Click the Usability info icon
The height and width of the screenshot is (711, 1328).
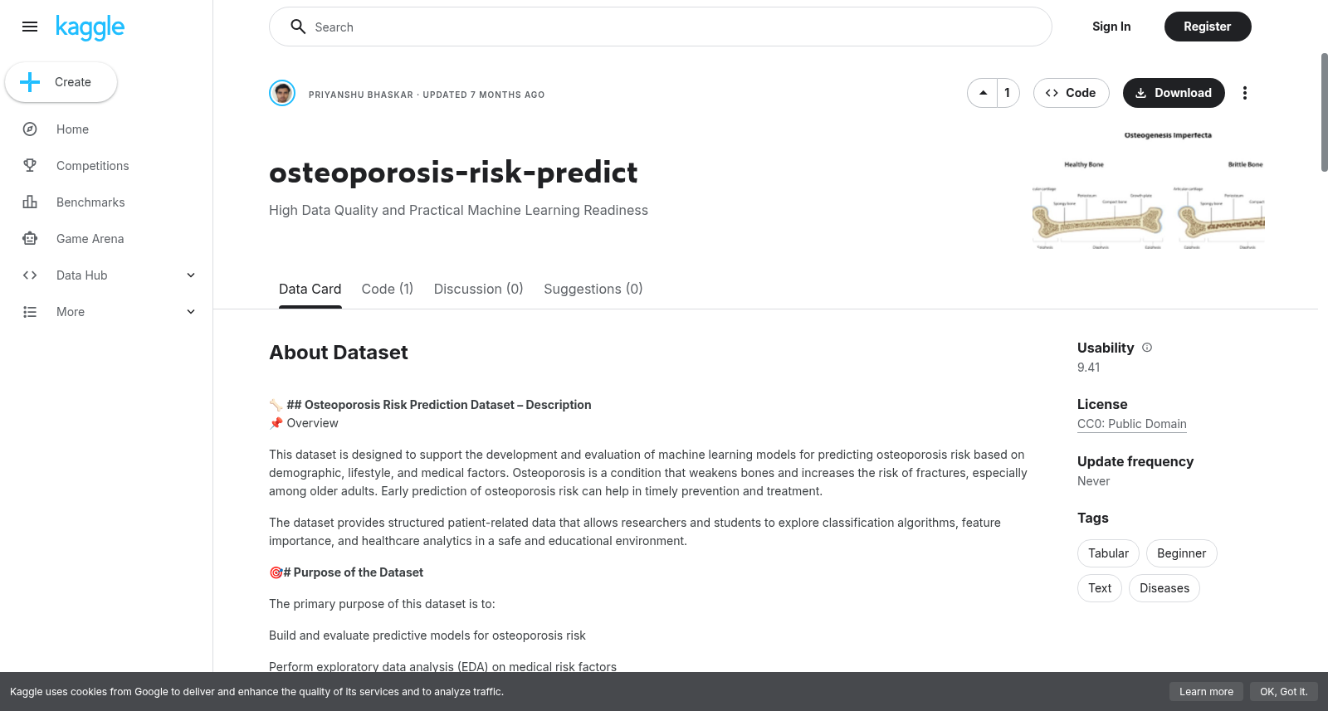[1147, 348]
